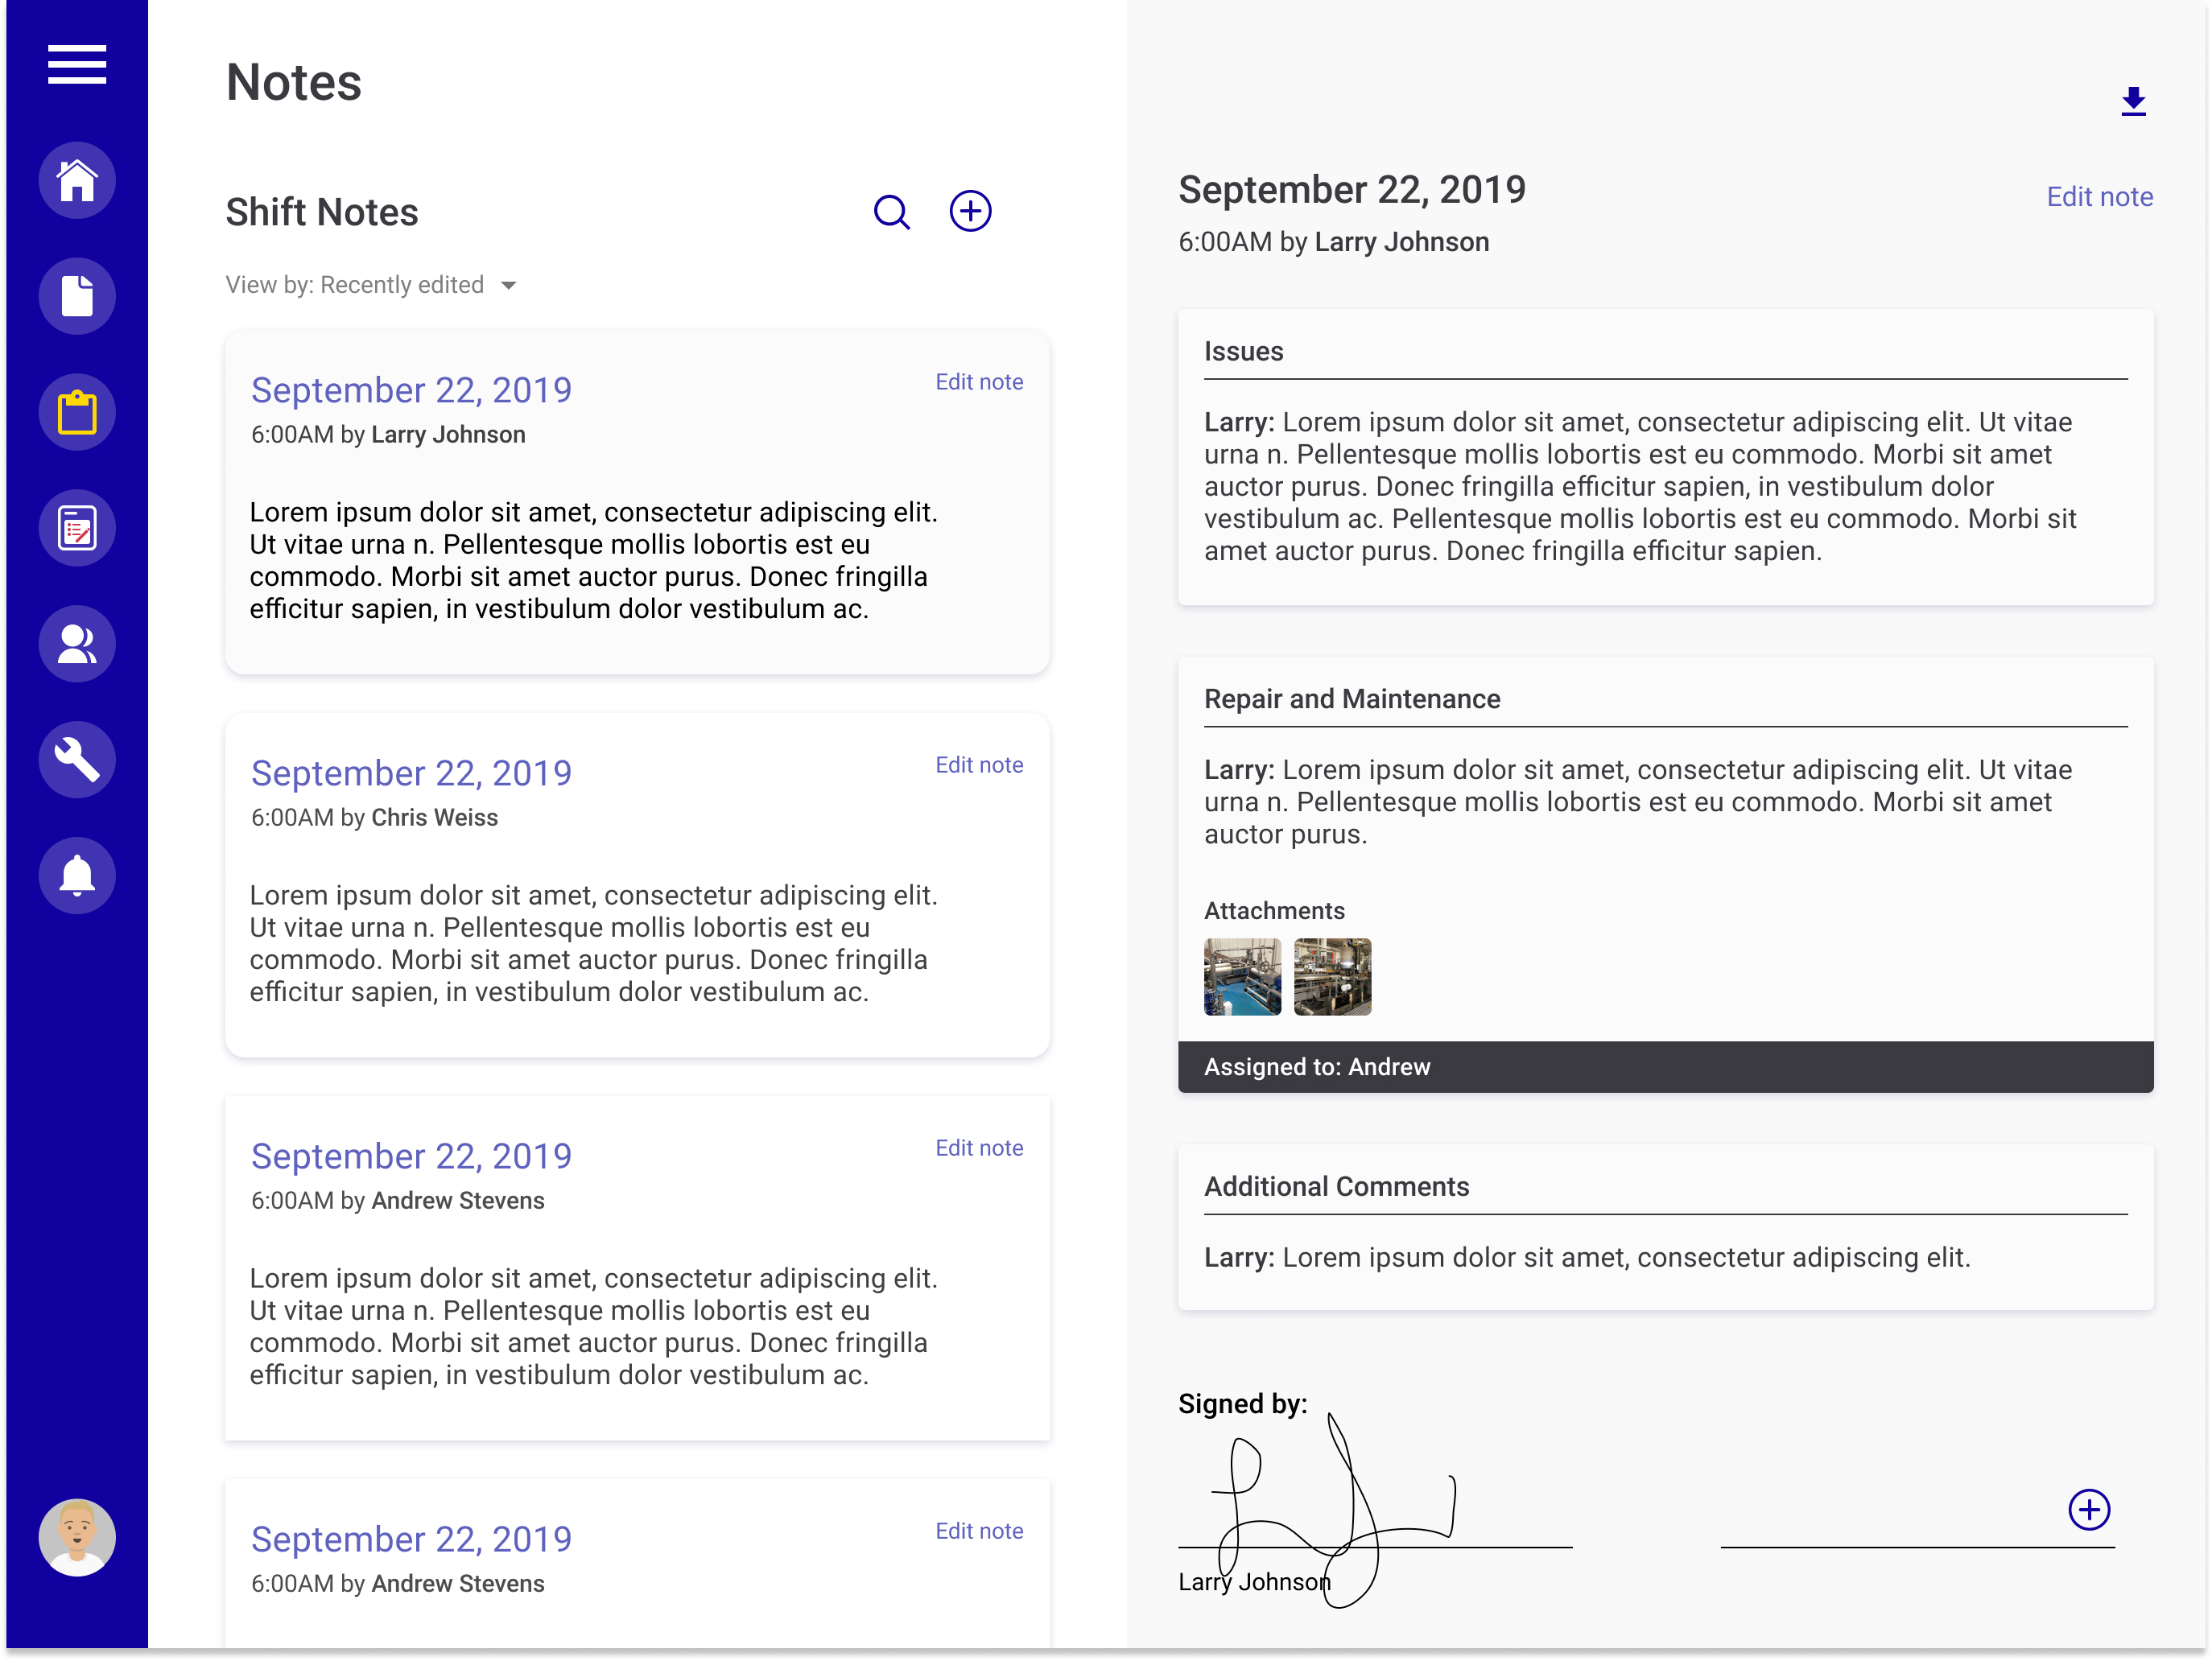2212x1661 pixels.
Task: Click the Attachments label
Action: pyautogui.click(x=1274, y=911)
